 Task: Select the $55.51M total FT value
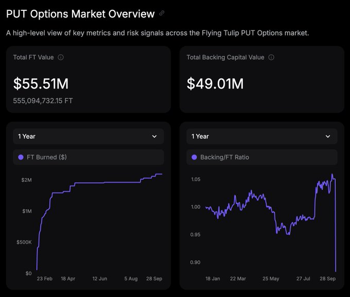point(41,84)
